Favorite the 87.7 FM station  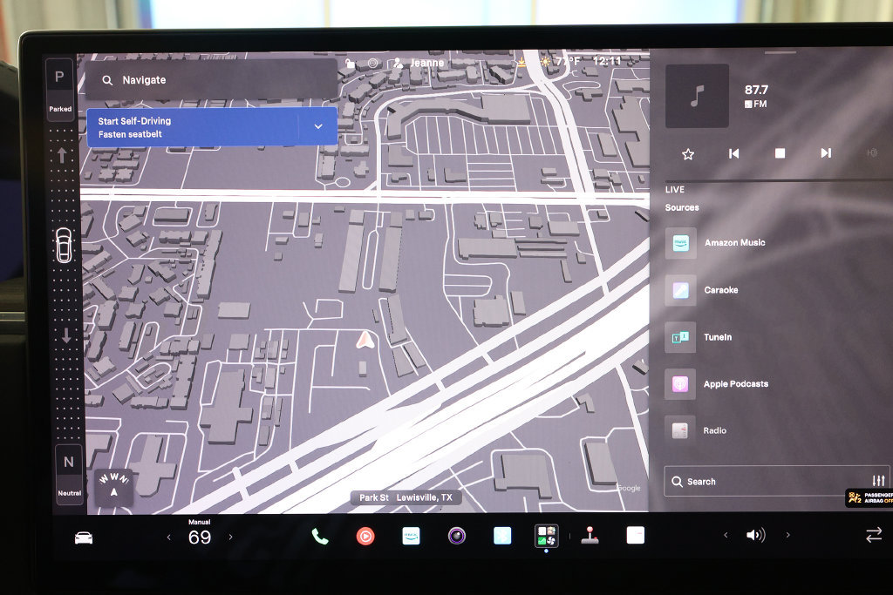click(688, 154)
